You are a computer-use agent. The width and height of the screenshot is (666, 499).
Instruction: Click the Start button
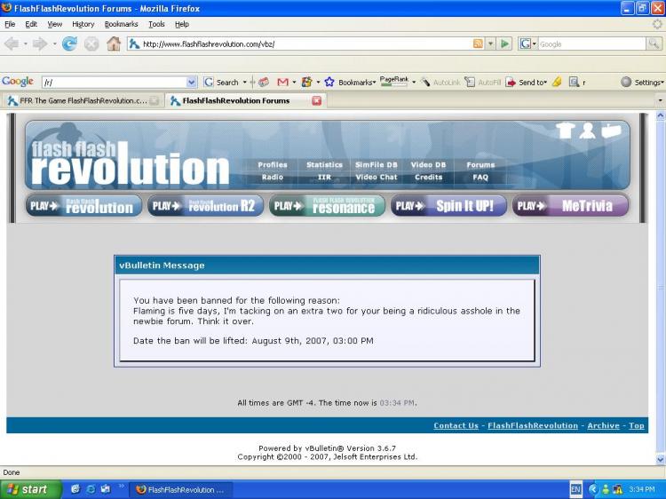pyautogui.click(x=30, y=489)
